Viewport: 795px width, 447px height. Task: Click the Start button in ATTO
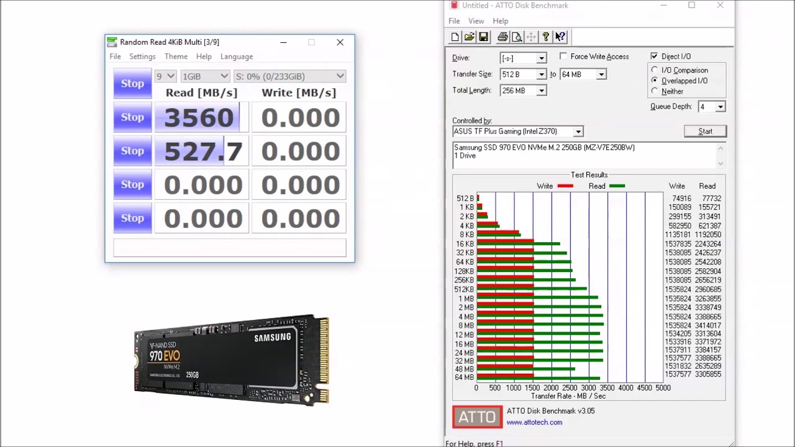(705, 132)
